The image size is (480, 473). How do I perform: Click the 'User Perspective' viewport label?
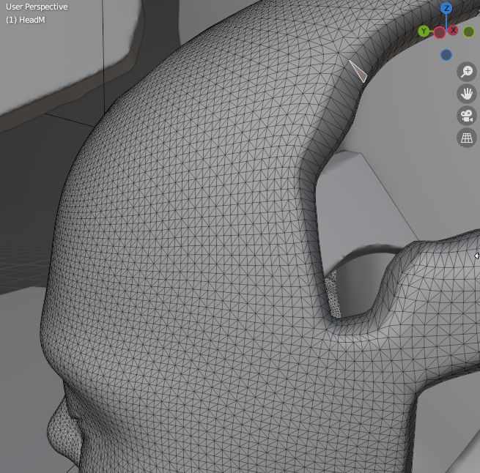(x=37, y=7)
